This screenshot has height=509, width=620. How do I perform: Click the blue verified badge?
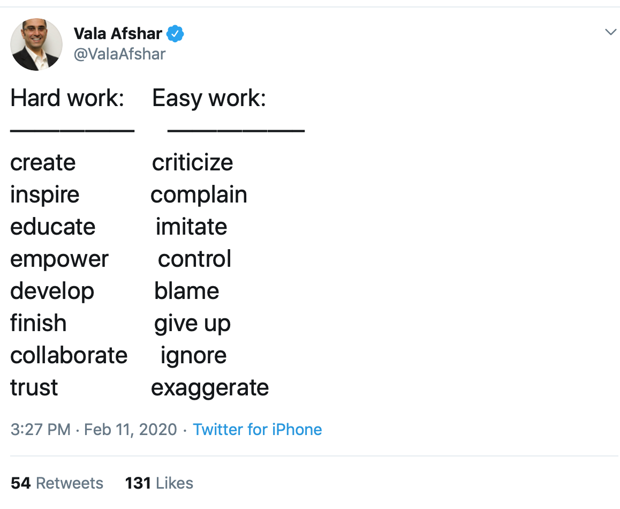175,34
